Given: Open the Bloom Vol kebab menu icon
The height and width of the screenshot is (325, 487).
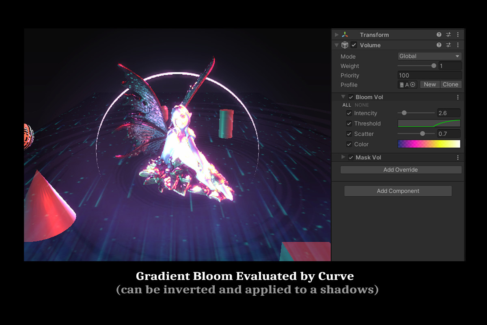Looking at the screenshot, I should click(x=458, y=97).
